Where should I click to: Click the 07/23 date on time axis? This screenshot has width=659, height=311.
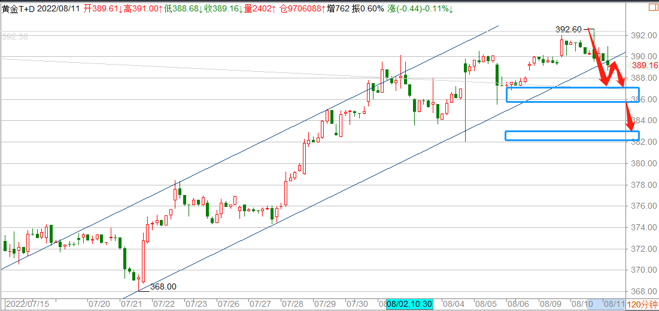point(196,303)
